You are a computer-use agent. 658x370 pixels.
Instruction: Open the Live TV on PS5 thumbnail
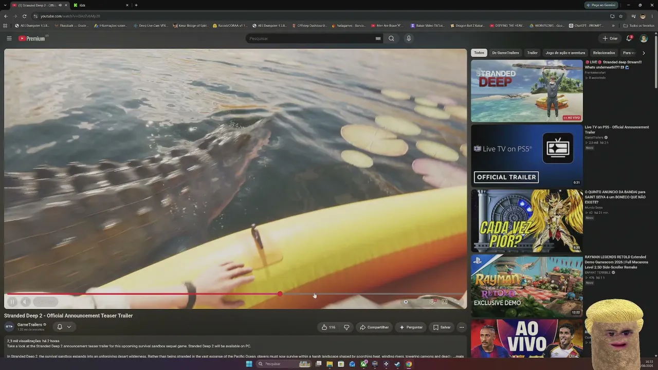527,156
